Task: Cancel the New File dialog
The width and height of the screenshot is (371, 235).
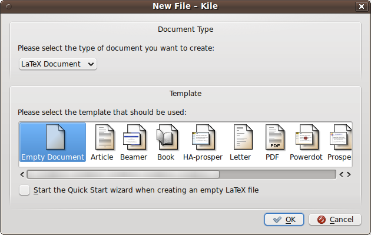Action: click(335, 219)
